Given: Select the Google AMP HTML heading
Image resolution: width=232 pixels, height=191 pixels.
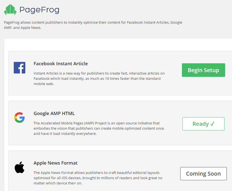Looking at the screenshot, I should coord(54,114).
